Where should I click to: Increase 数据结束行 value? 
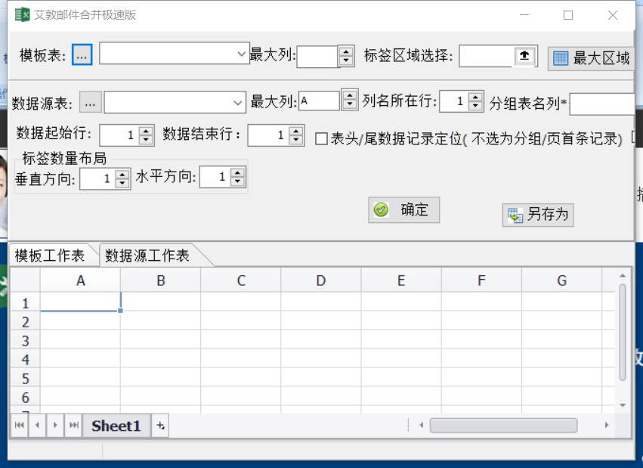coord(295,131)
